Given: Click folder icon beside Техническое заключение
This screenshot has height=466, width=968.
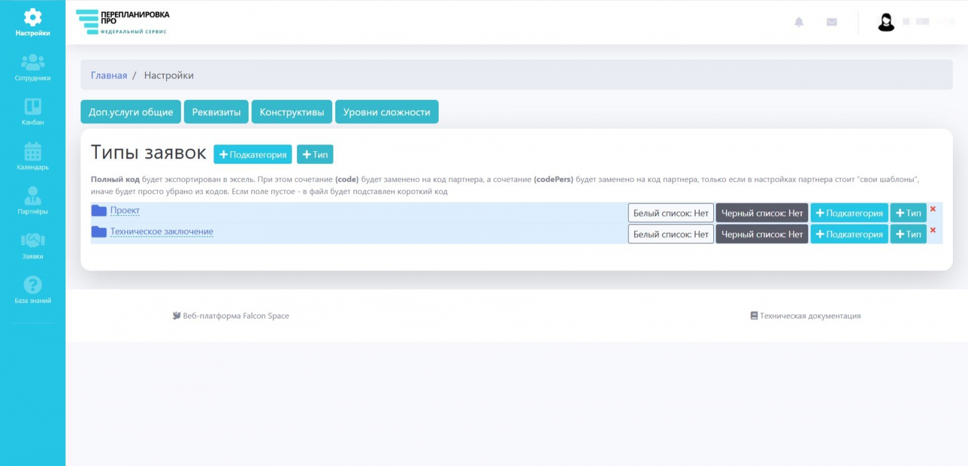Looking at the screenshot, I should click(x=99, y=231).
